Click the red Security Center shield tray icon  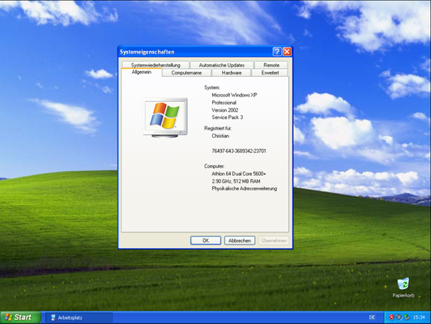click(x=391, y=318)
